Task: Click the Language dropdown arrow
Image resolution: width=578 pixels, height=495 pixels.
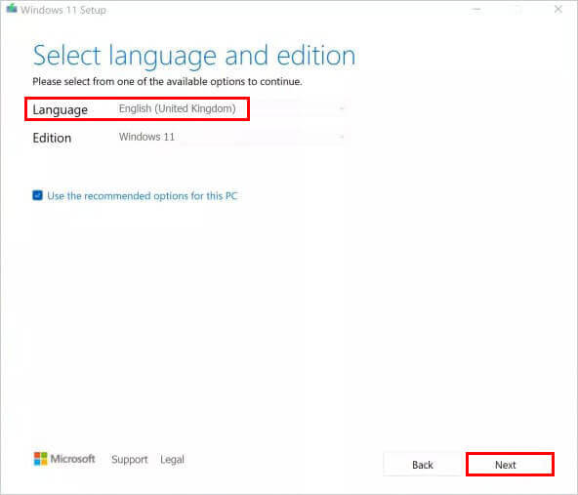Action: coord(342,108)
